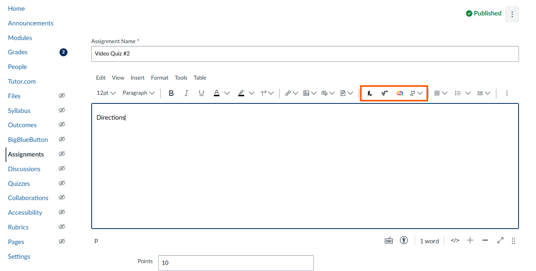536x271 pixels.
Task: Apply the background highlight color button
Action: click(x=241, y=93)
